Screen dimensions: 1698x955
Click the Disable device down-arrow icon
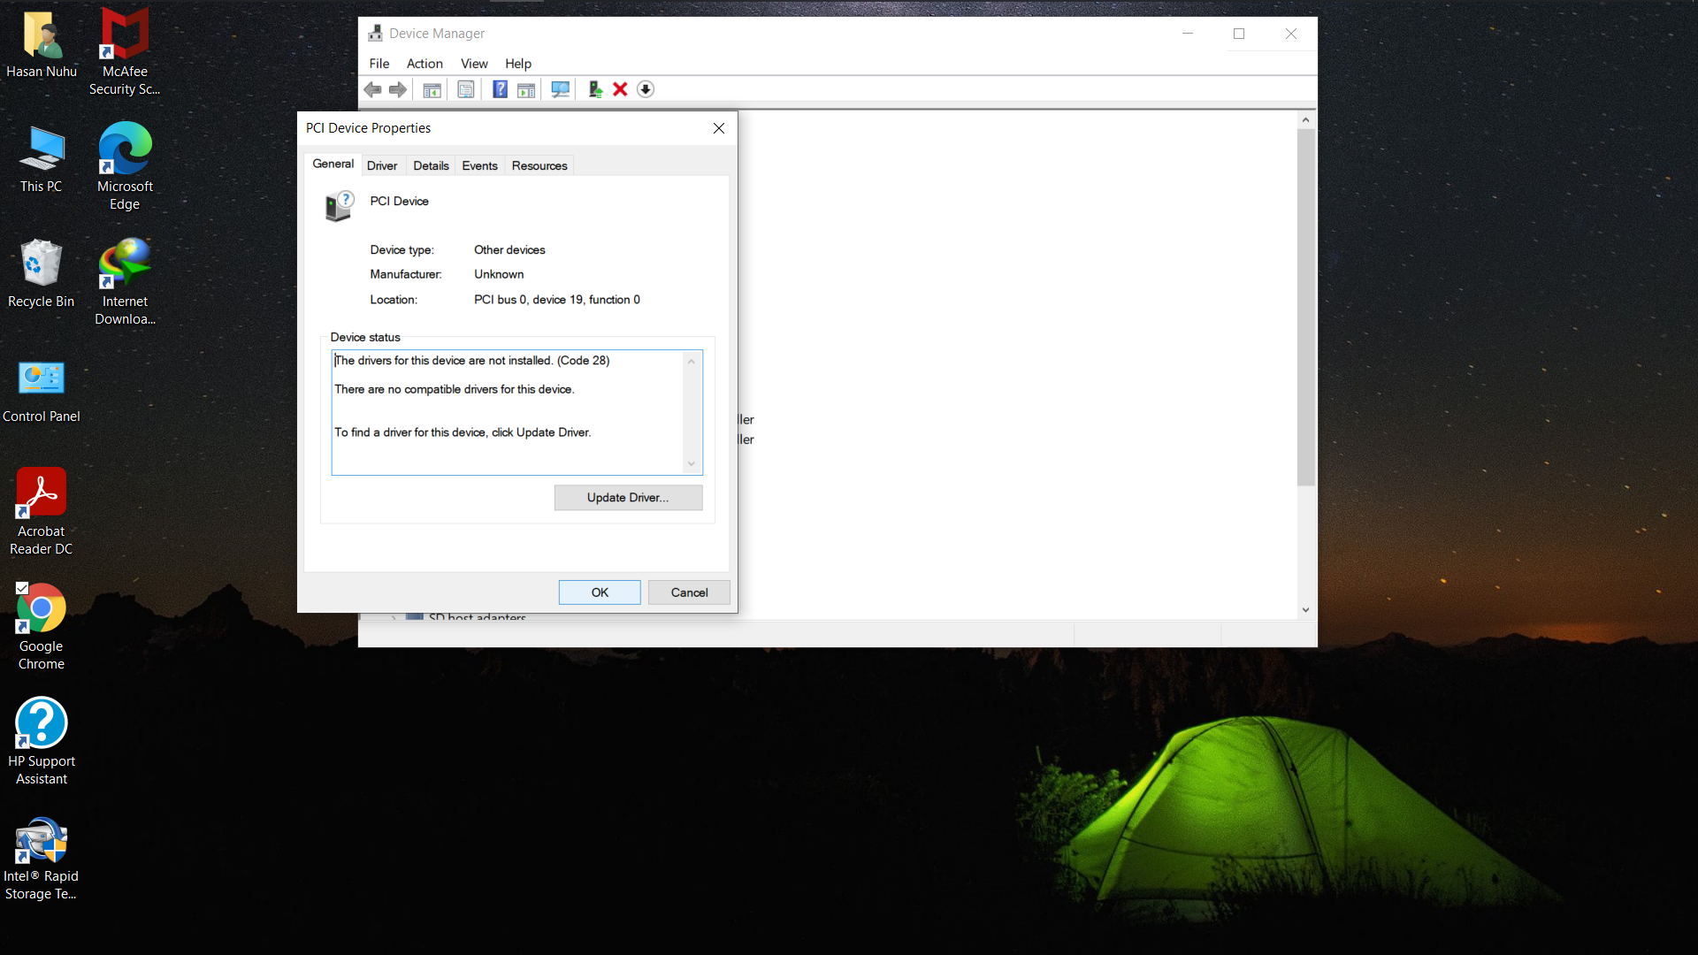646,89
